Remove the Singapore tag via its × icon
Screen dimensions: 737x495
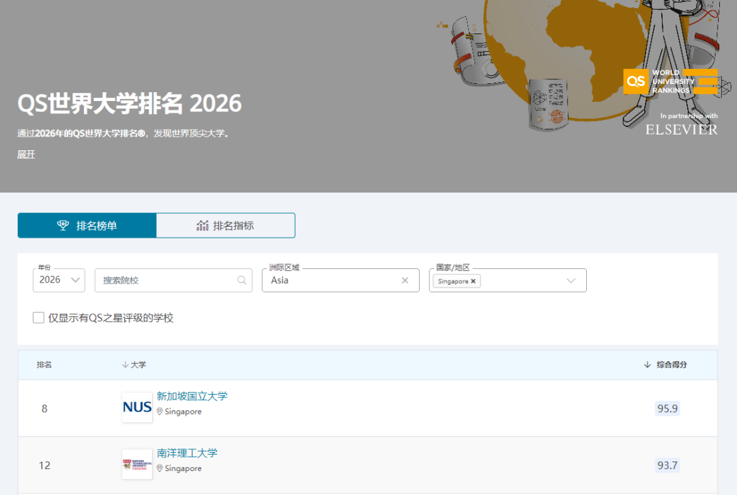472,281
